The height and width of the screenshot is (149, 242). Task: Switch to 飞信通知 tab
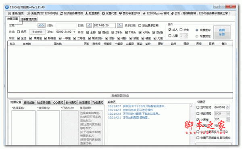[x=98, y=103]
